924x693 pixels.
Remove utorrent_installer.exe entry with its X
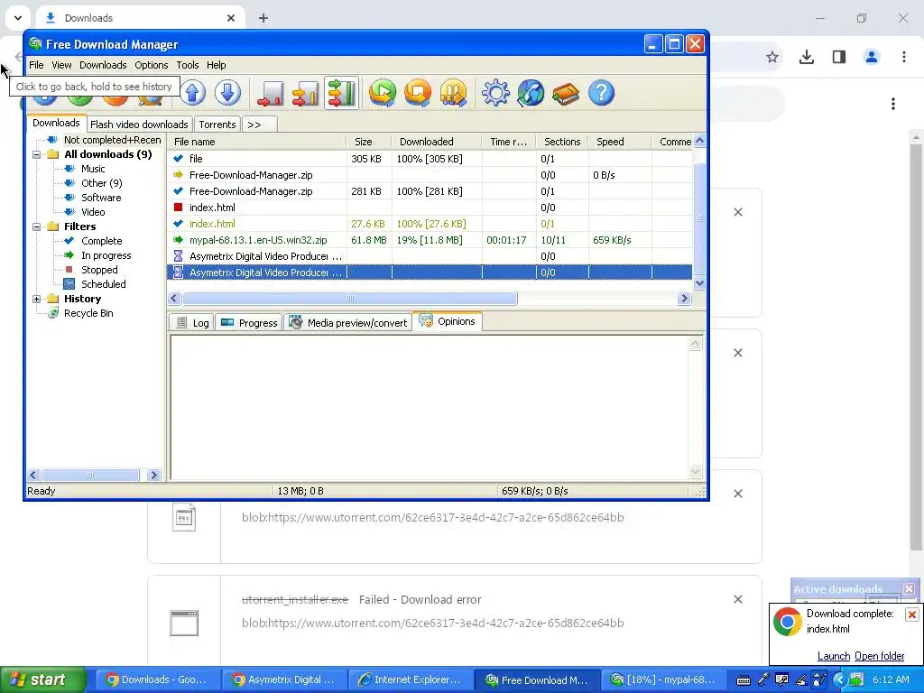[x=738, y=599]
